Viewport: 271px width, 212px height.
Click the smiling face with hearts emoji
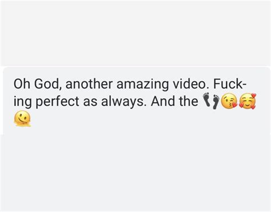tap(248, 101)
